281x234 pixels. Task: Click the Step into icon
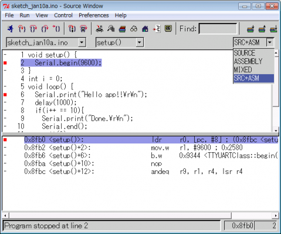[x=22, y=29]
